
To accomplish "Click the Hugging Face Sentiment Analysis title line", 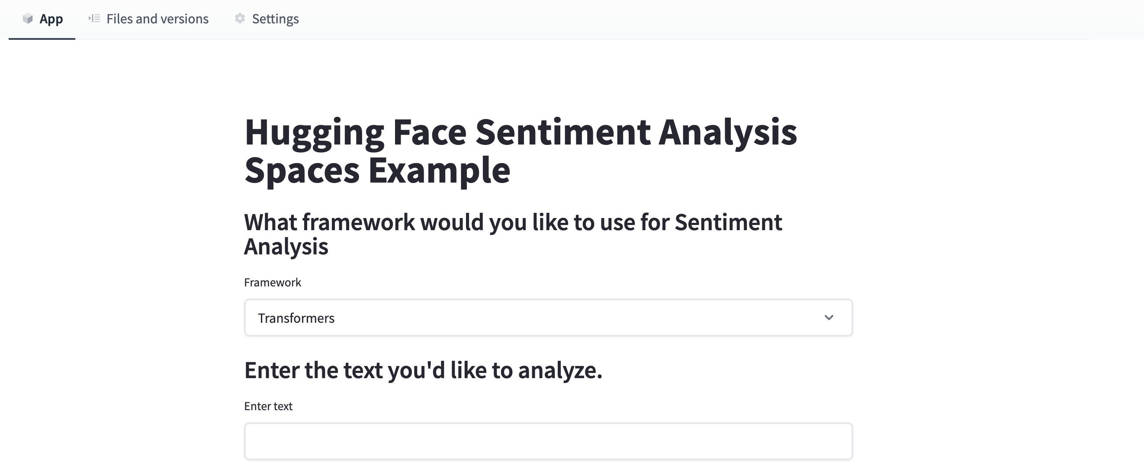I will tap(521, 132).
